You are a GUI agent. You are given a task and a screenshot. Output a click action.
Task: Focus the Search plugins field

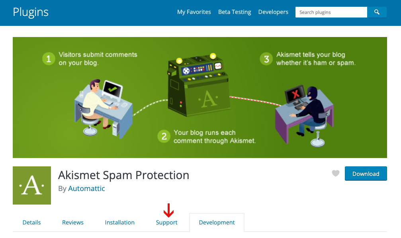pos(331,12)
